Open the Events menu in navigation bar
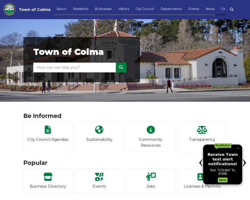 pos(194,9)
